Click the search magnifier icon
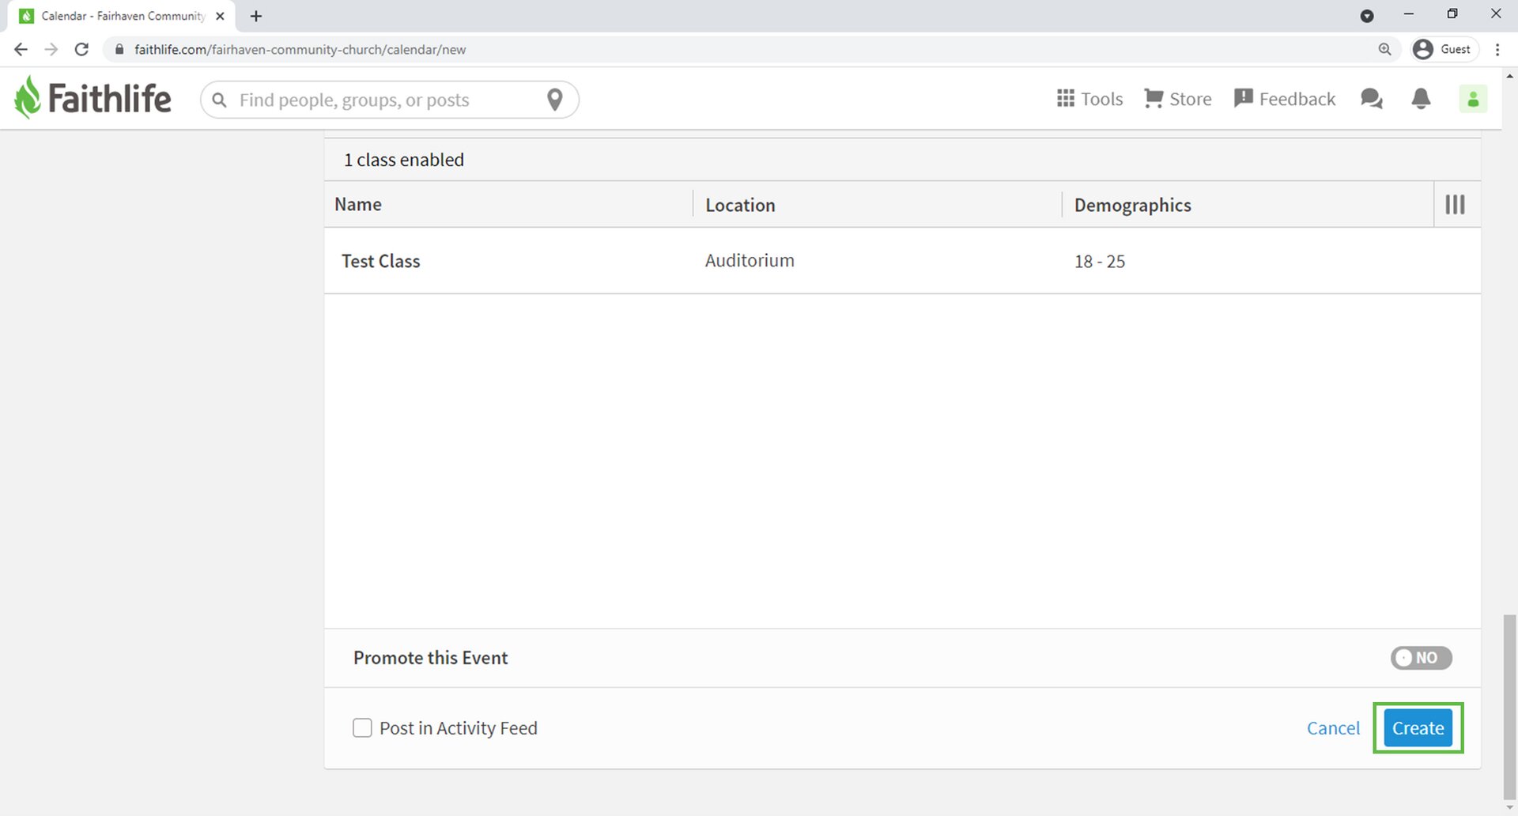The image size is (1518, 816). pyautogui.click(x=220, y=100)
